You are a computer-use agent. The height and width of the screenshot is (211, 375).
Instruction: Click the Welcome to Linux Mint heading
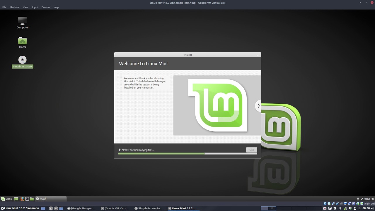[144, 64]
